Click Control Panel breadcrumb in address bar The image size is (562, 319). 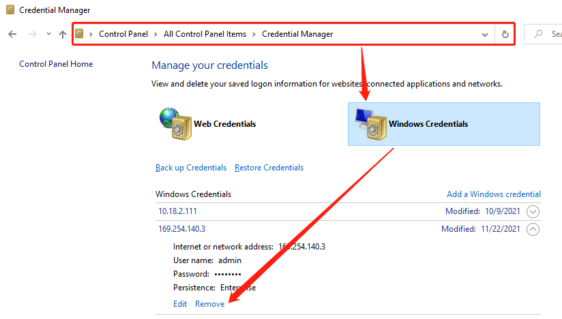[x=123, y=34]
